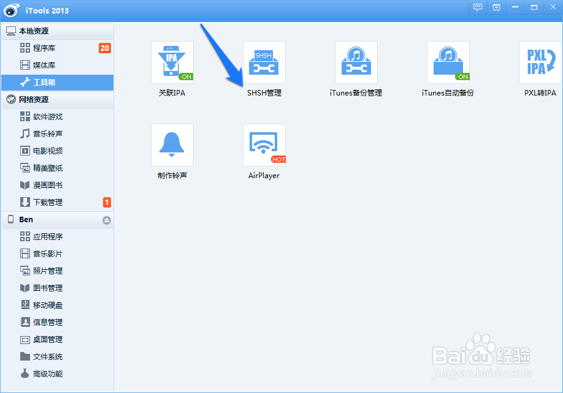Open 音乐影片 under Ben device
The height and width of the screenshot is (393, 563).
tap(58, 253)
